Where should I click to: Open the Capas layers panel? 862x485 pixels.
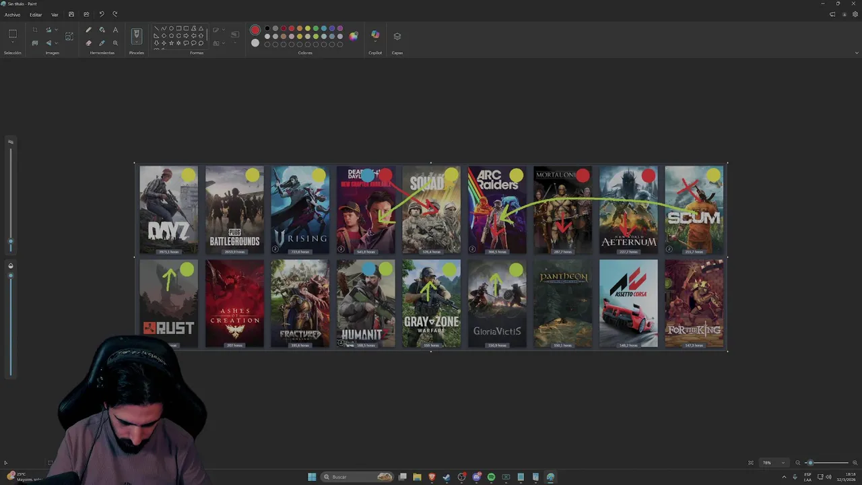(x=397, y=36)
